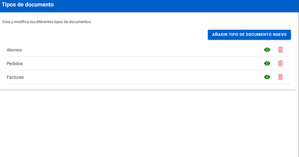Click the Pedidos name label
The height and width of the screenshot is (157, 299).
point(15,63)
